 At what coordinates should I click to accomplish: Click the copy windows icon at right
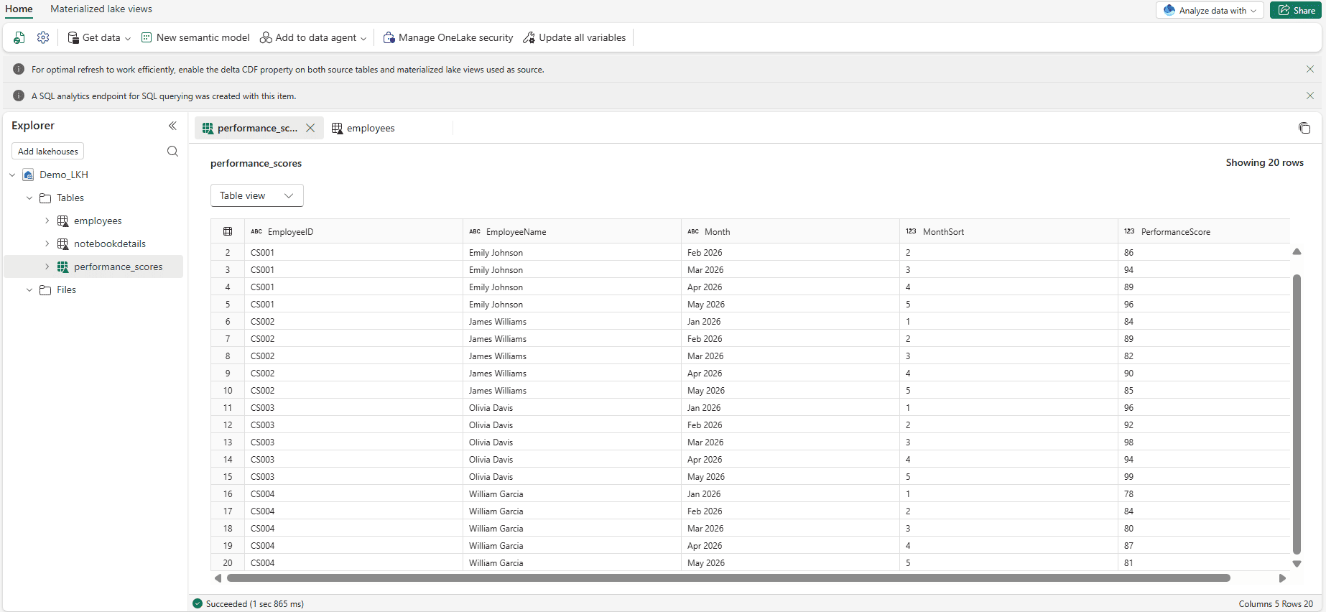(x=1304, y=128)
